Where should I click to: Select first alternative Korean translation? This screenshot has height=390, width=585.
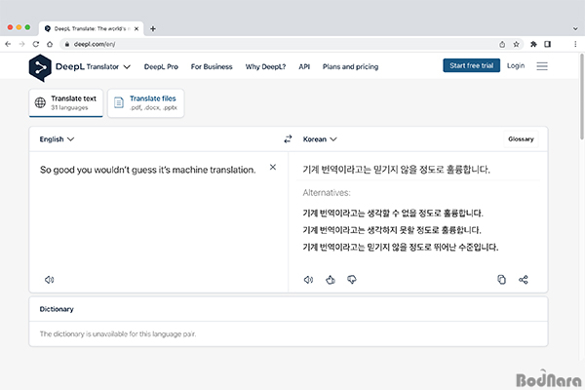393,214
